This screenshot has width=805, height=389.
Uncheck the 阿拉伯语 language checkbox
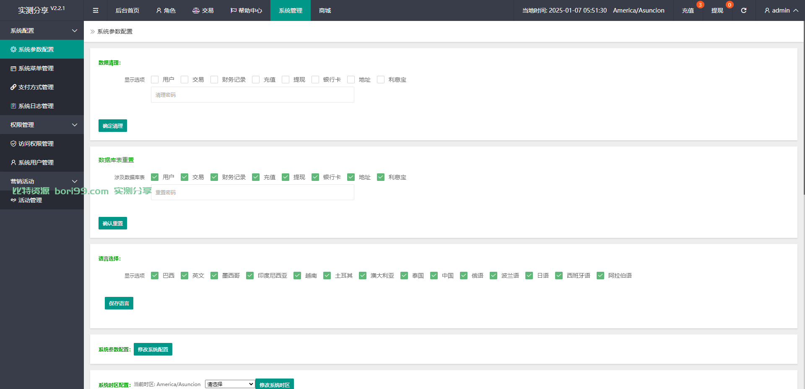click(600, 276)
